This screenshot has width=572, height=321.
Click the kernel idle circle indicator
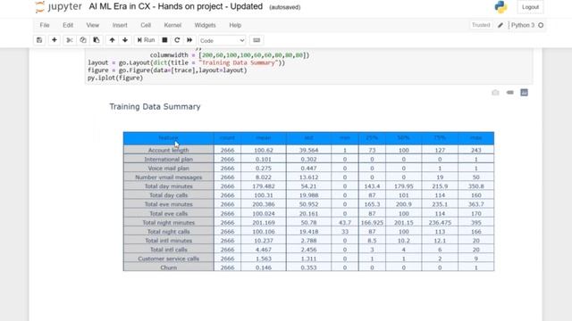pos(541,25)
